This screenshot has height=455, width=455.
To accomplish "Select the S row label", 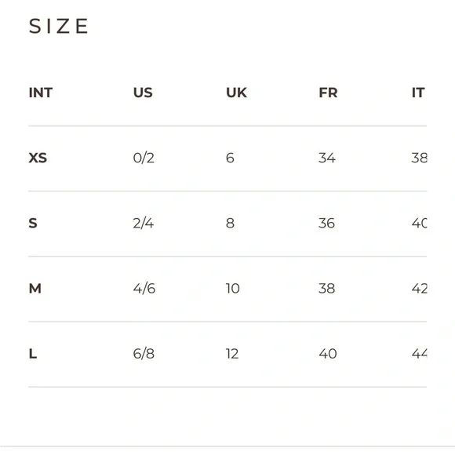I will [x=33, y=224].
